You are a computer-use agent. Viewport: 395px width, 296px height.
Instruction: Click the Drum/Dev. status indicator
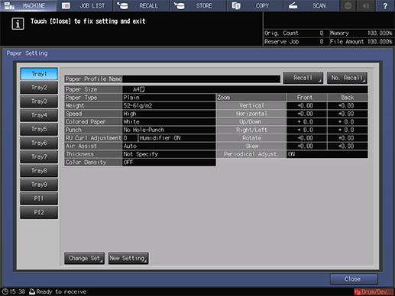point(374,291)
